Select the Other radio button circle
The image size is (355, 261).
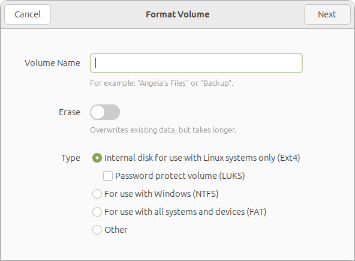(x=97, y=230)
